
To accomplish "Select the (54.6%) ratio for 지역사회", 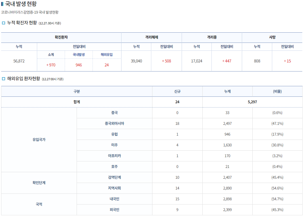I will pos(277,188).
